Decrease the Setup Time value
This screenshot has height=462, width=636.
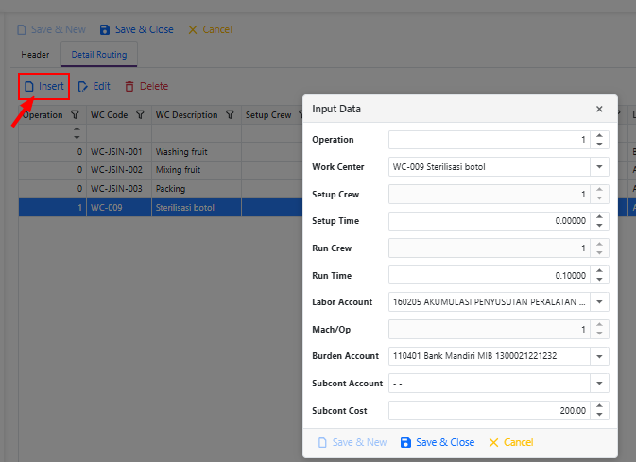(599, 225)
